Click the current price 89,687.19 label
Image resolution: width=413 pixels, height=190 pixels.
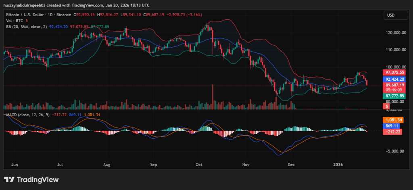tap(394, 85)
